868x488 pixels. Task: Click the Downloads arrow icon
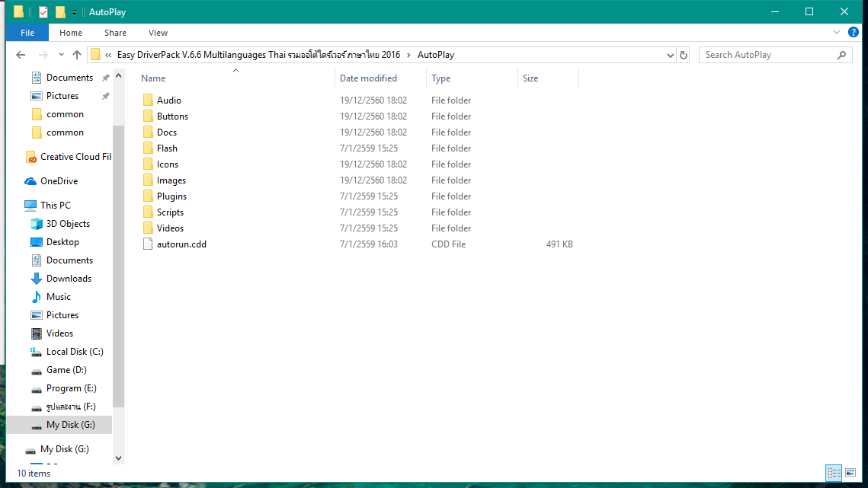[x=37, y=279]
